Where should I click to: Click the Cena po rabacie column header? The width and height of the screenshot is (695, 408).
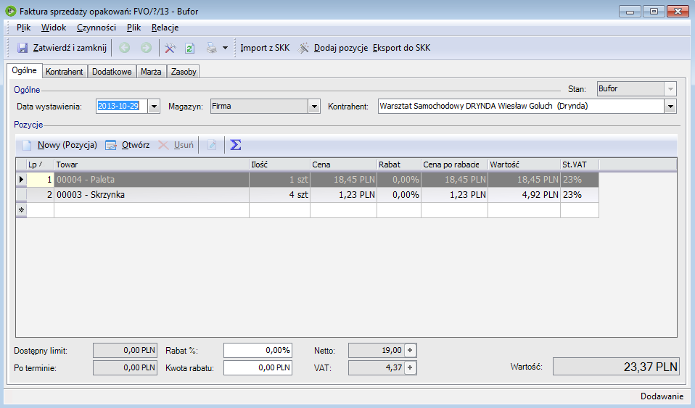[x=454, y=165]
